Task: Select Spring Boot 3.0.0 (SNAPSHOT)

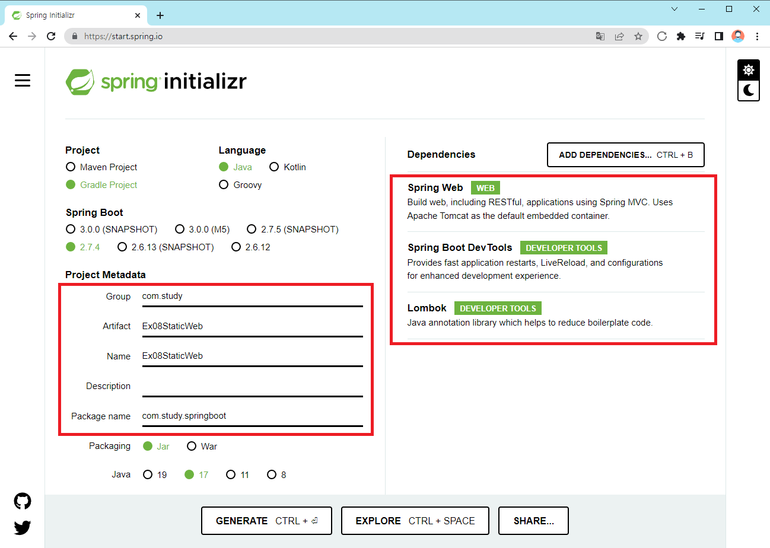Action: pos(112,229)
